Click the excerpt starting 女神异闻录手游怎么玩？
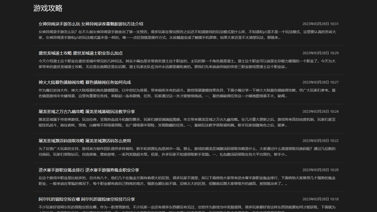This screenshot has height=212, width=377. [187, 35]
